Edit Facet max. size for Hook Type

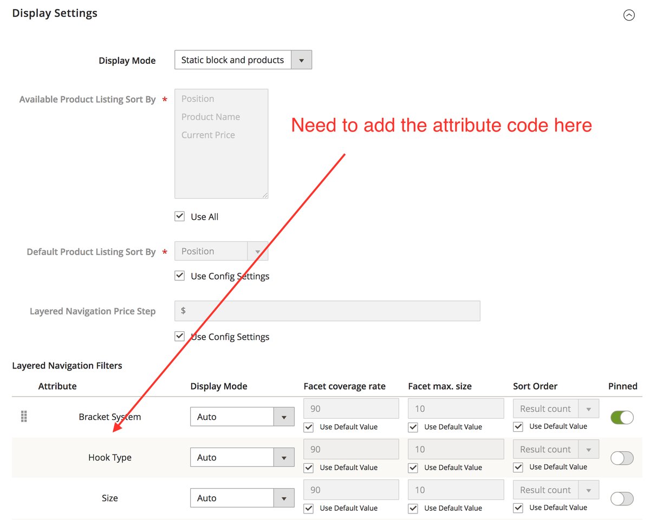[x=456, y=449]
